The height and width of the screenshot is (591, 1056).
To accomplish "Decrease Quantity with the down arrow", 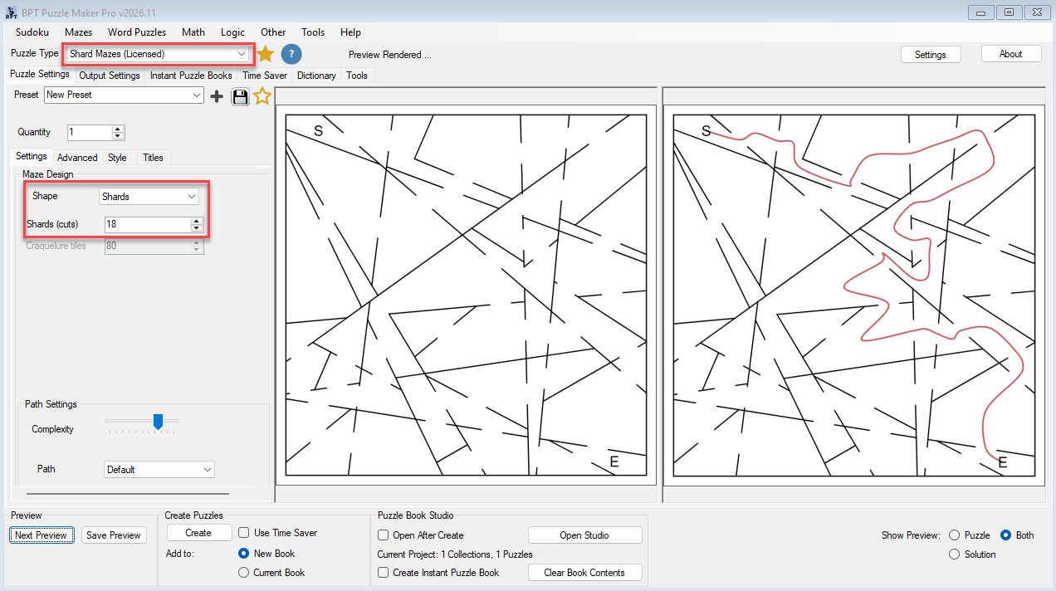I will [118, 136].
